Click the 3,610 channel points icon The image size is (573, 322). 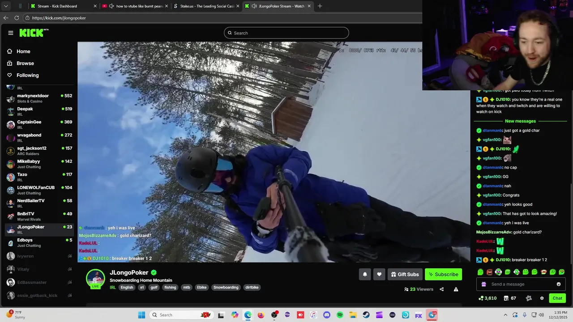481,298
